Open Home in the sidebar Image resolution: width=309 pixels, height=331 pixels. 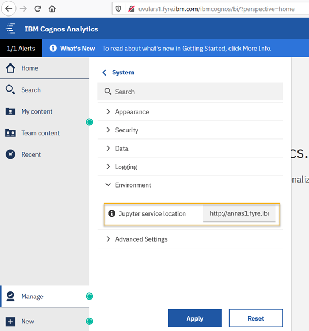coord(45,68)
